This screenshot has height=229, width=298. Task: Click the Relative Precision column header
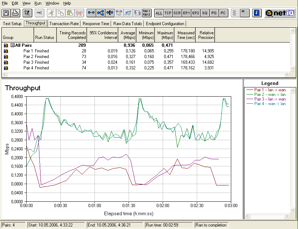[206, 35]
